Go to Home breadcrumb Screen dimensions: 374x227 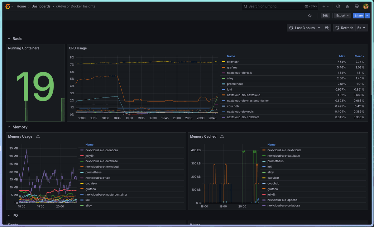tap(21, 6)
